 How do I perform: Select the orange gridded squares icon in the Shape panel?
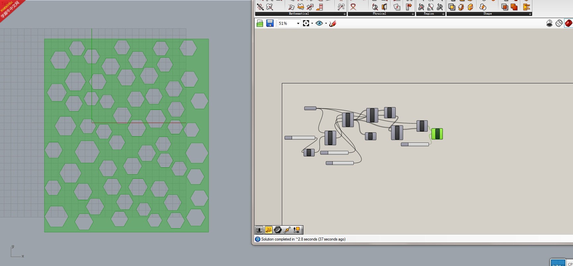pos(514,7)
